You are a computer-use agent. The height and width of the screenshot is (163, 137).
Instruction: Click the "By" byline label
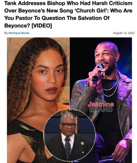[x=6, y=33]
